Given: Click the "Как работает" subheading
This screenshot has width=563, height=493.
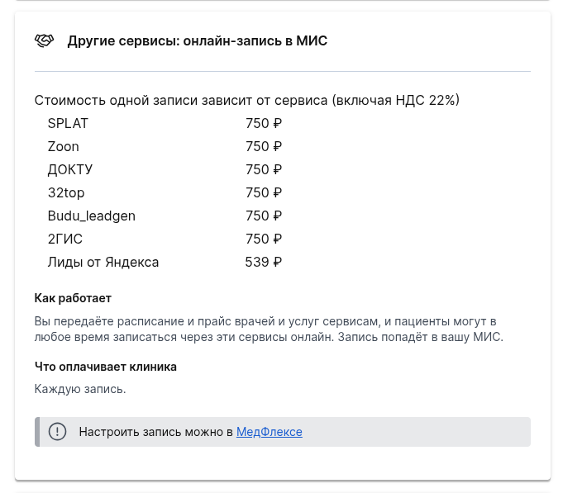Looking at the screenshot, I should coord(73,298).
